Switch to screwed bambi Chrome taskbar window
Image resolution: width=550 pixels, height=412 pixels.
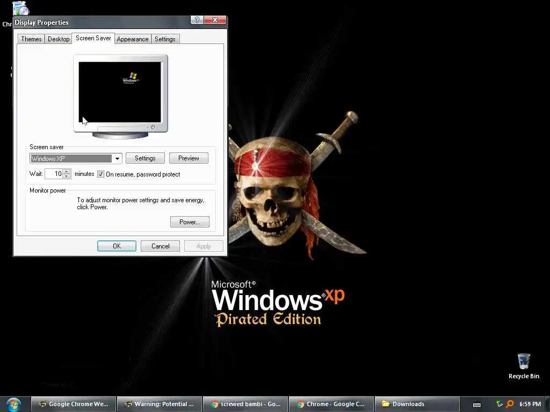pos(245,404)
